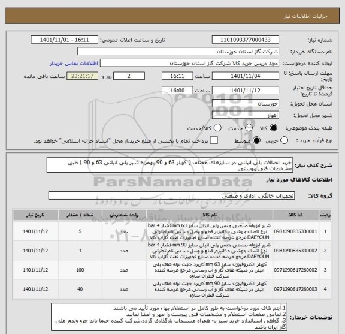Select the کالا radio button
The image size is (345, 334).
coord(274,128)
